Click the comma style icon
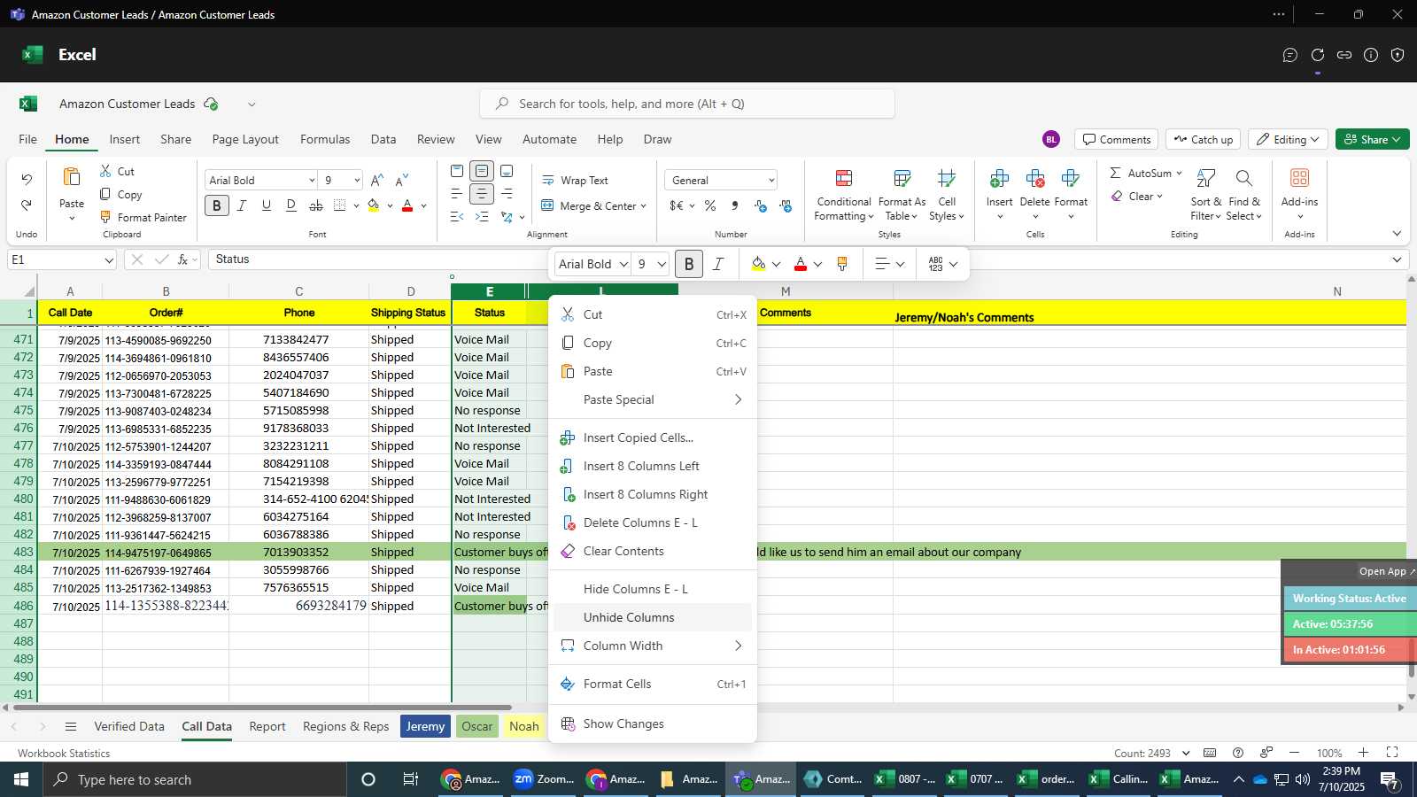Image resolution: width=1417 pixels, height=797 pixels. [735, 205]
